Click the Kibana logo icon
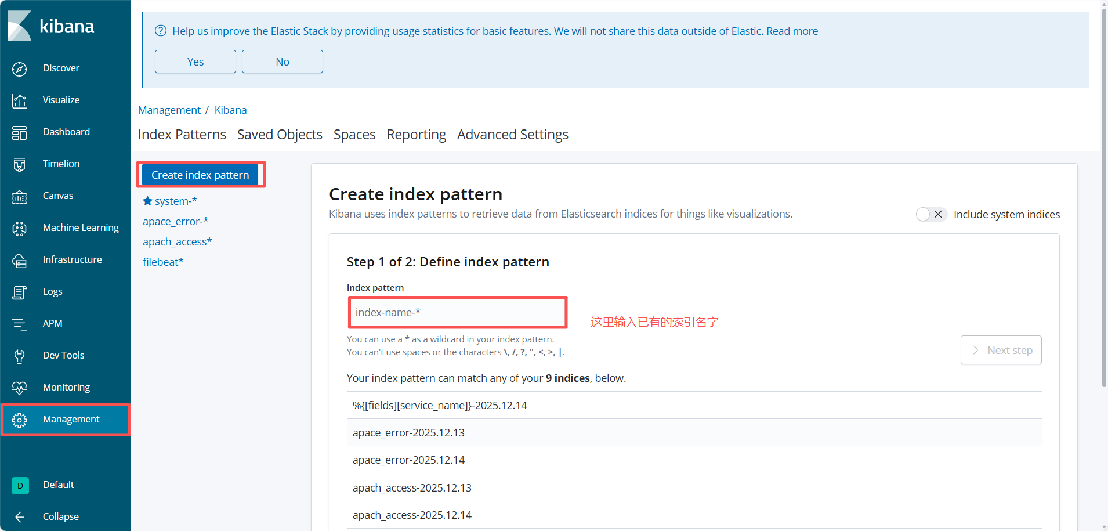 (x=19, y=26)
